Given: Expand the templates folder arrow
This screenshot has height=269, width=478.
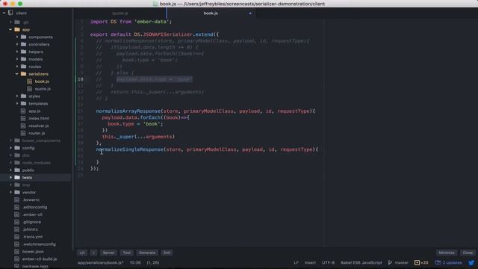Looking at the screenshot, I should click(x=17, y=103).
